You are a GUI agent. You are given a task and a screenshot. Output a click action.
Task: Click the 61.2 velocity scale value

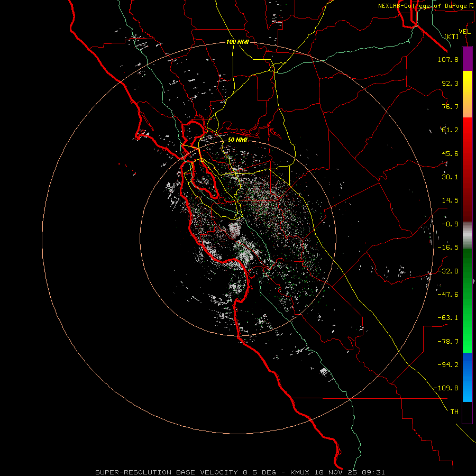tap(450, 130)
